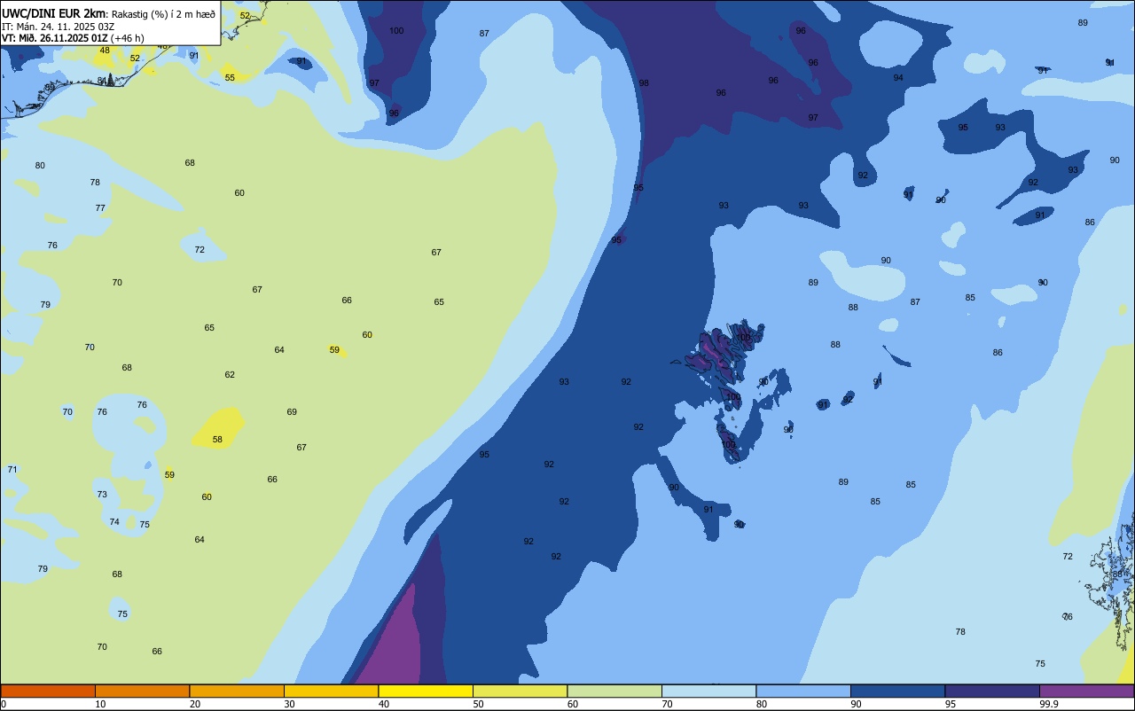Click the dark orange 0–10 legend segment
Image resolution: width=1135 pixels, height=711 pixels.
tap(48, 691)
